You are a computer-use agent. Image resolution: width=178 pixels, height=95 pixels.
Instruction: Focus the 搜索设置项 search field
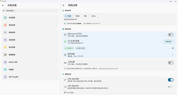[30, 11]
